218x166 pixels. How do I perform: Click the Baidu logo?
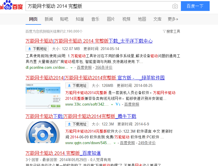[12, 5]
